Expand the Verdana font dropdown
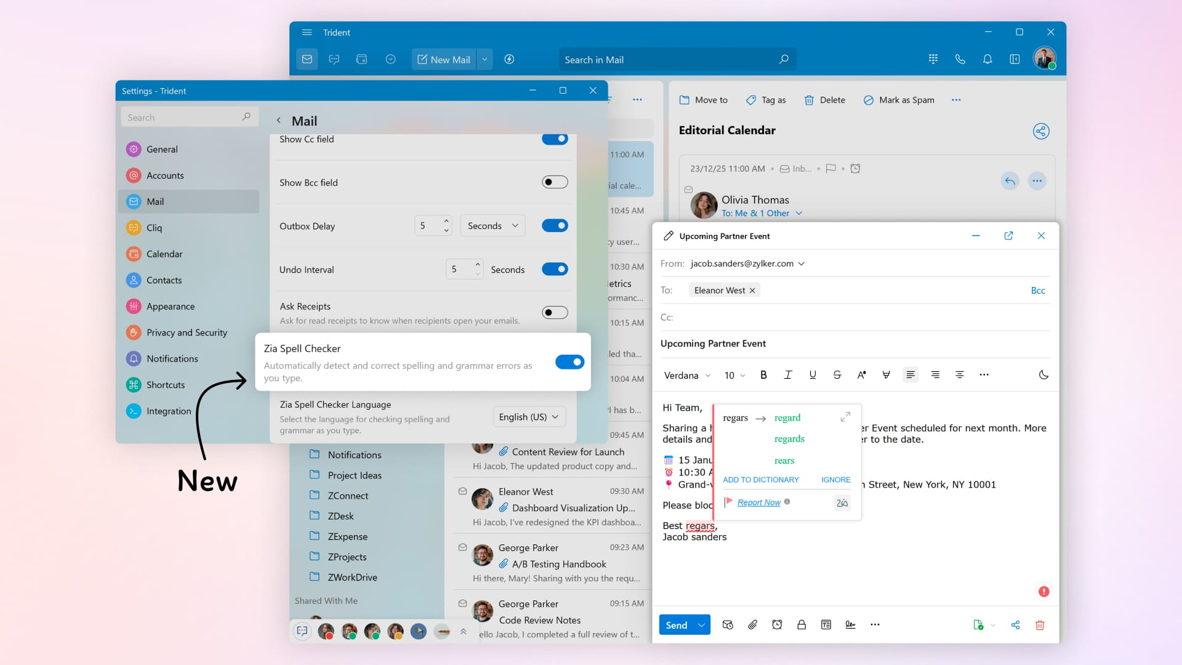1182x665 pixels. tap(687, 376)
